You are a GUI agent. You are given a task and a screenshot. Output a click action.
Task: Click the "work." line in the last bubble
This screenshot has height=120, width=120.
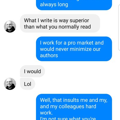coord(46,113)
